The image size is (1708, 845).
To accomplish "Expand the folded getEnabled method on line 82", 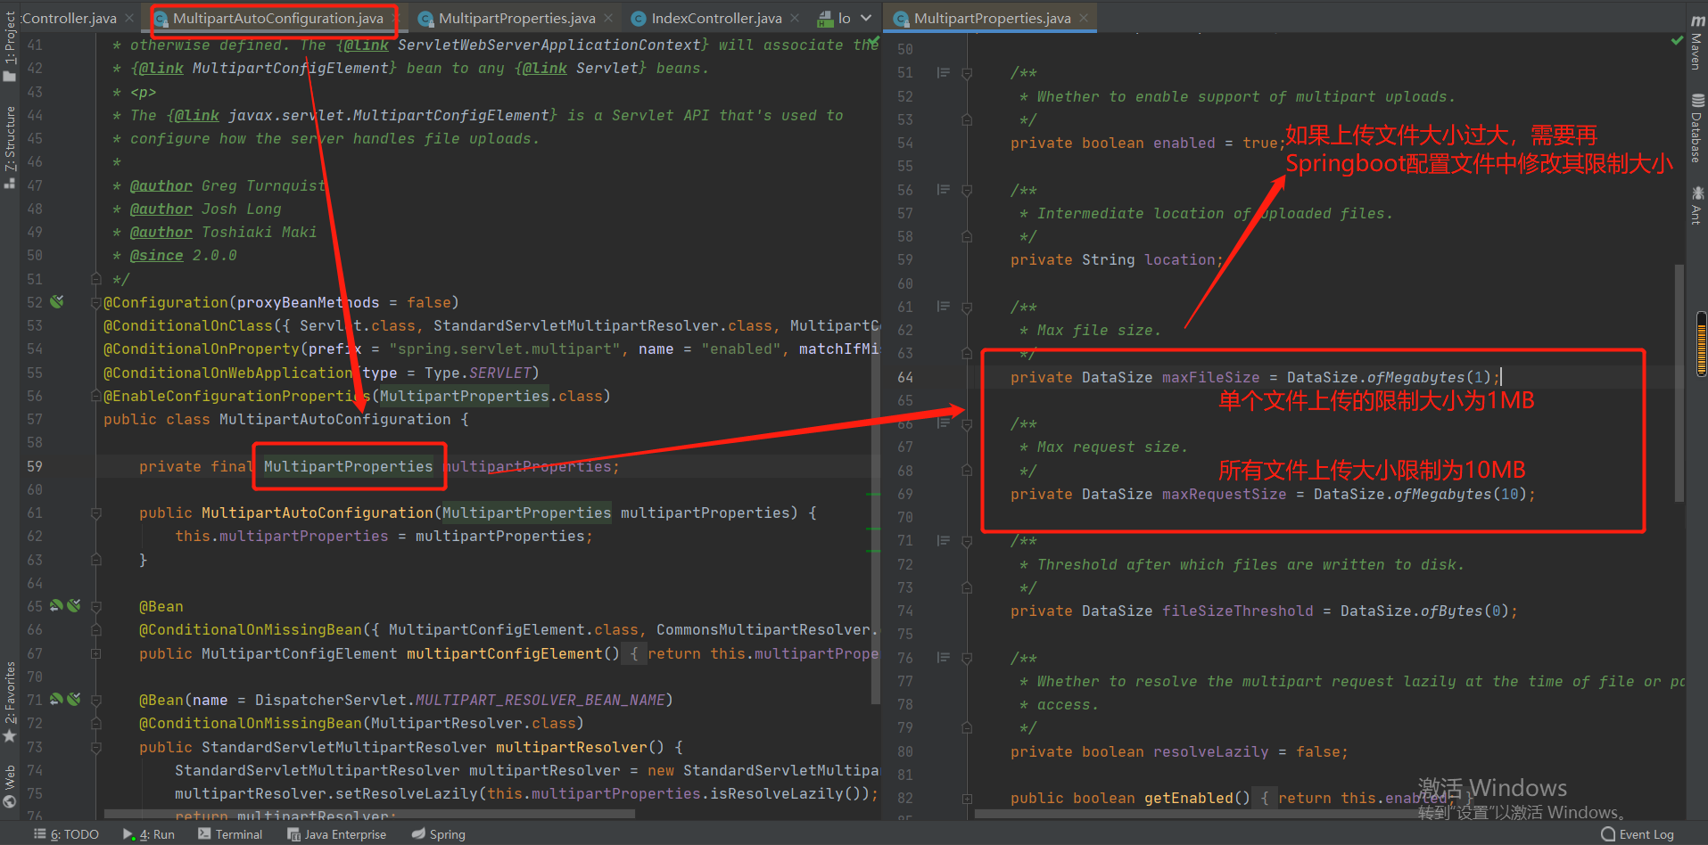I will point(967,798).
